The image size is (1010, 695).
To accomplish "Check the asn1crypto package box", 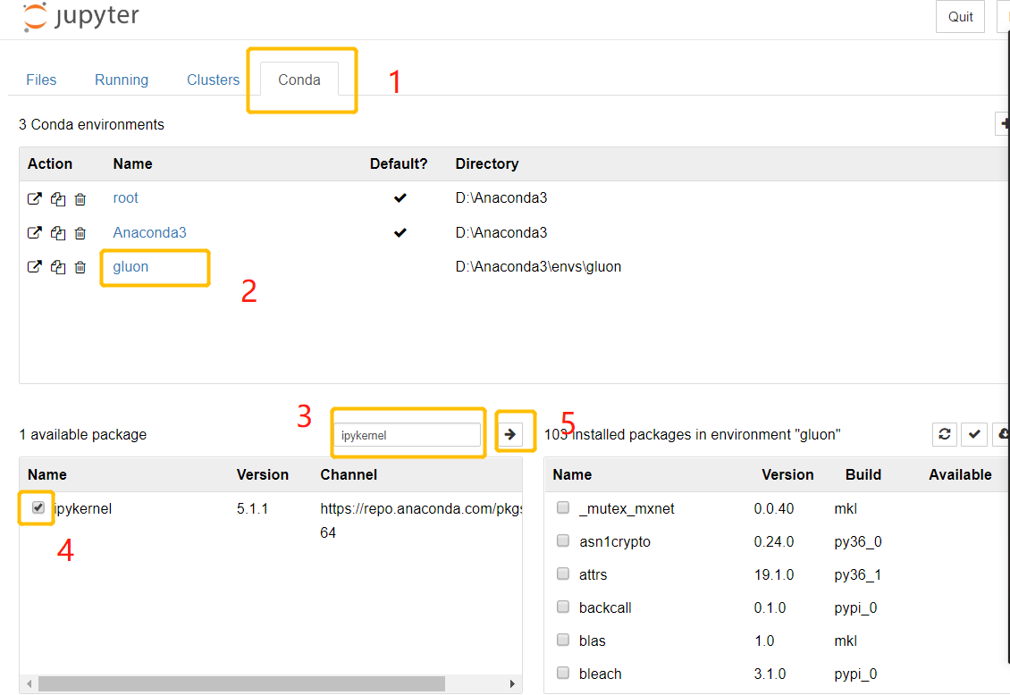I will coord(563,540).
